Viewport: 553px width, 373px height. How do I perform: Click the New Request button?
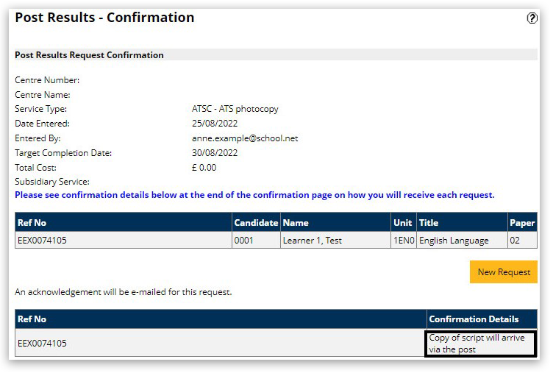pos(503,272)
